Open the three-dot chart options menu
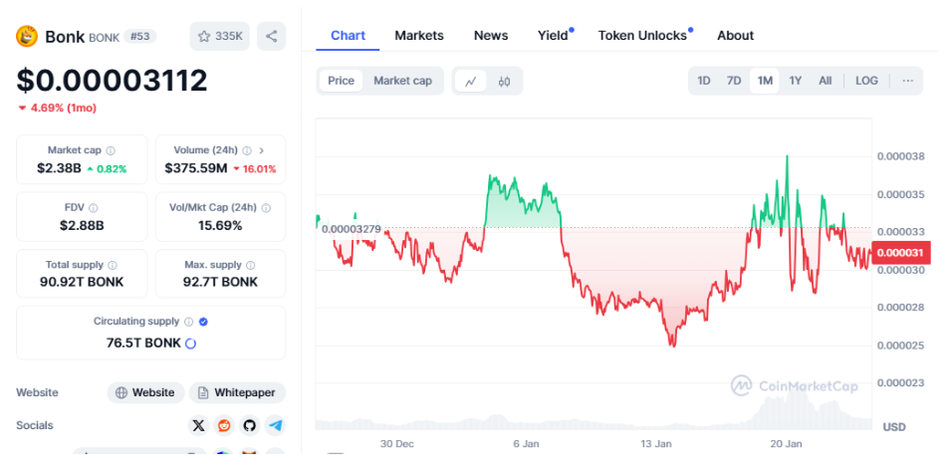The image size is (948, 475). (907, 81)
